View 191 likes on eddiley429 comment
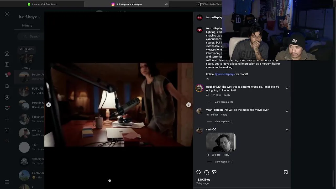Viewport: 336px width, 189px height. pos(216,95)
